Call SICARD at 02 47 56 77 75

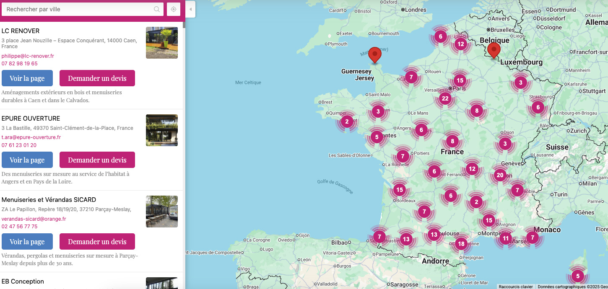tap(20, 227)
